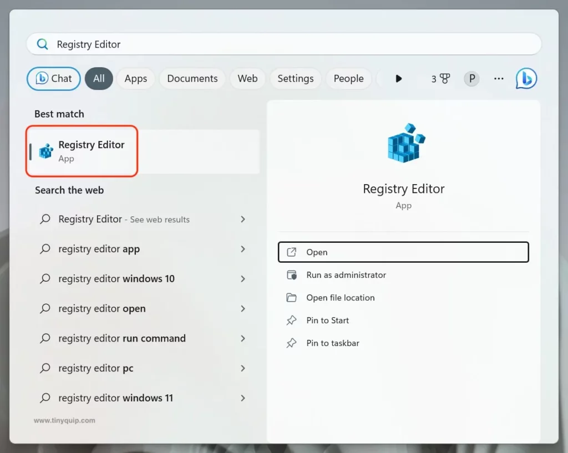This screenshot has width=568, height=453.
Task: Select the Settings filter tab
Action: [295, 79]
